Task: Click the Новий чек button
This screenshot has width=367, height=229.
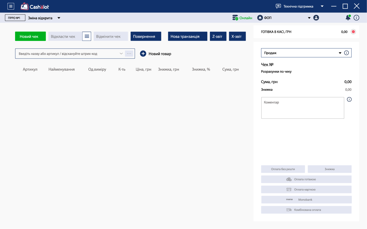Action: [30, 36]
